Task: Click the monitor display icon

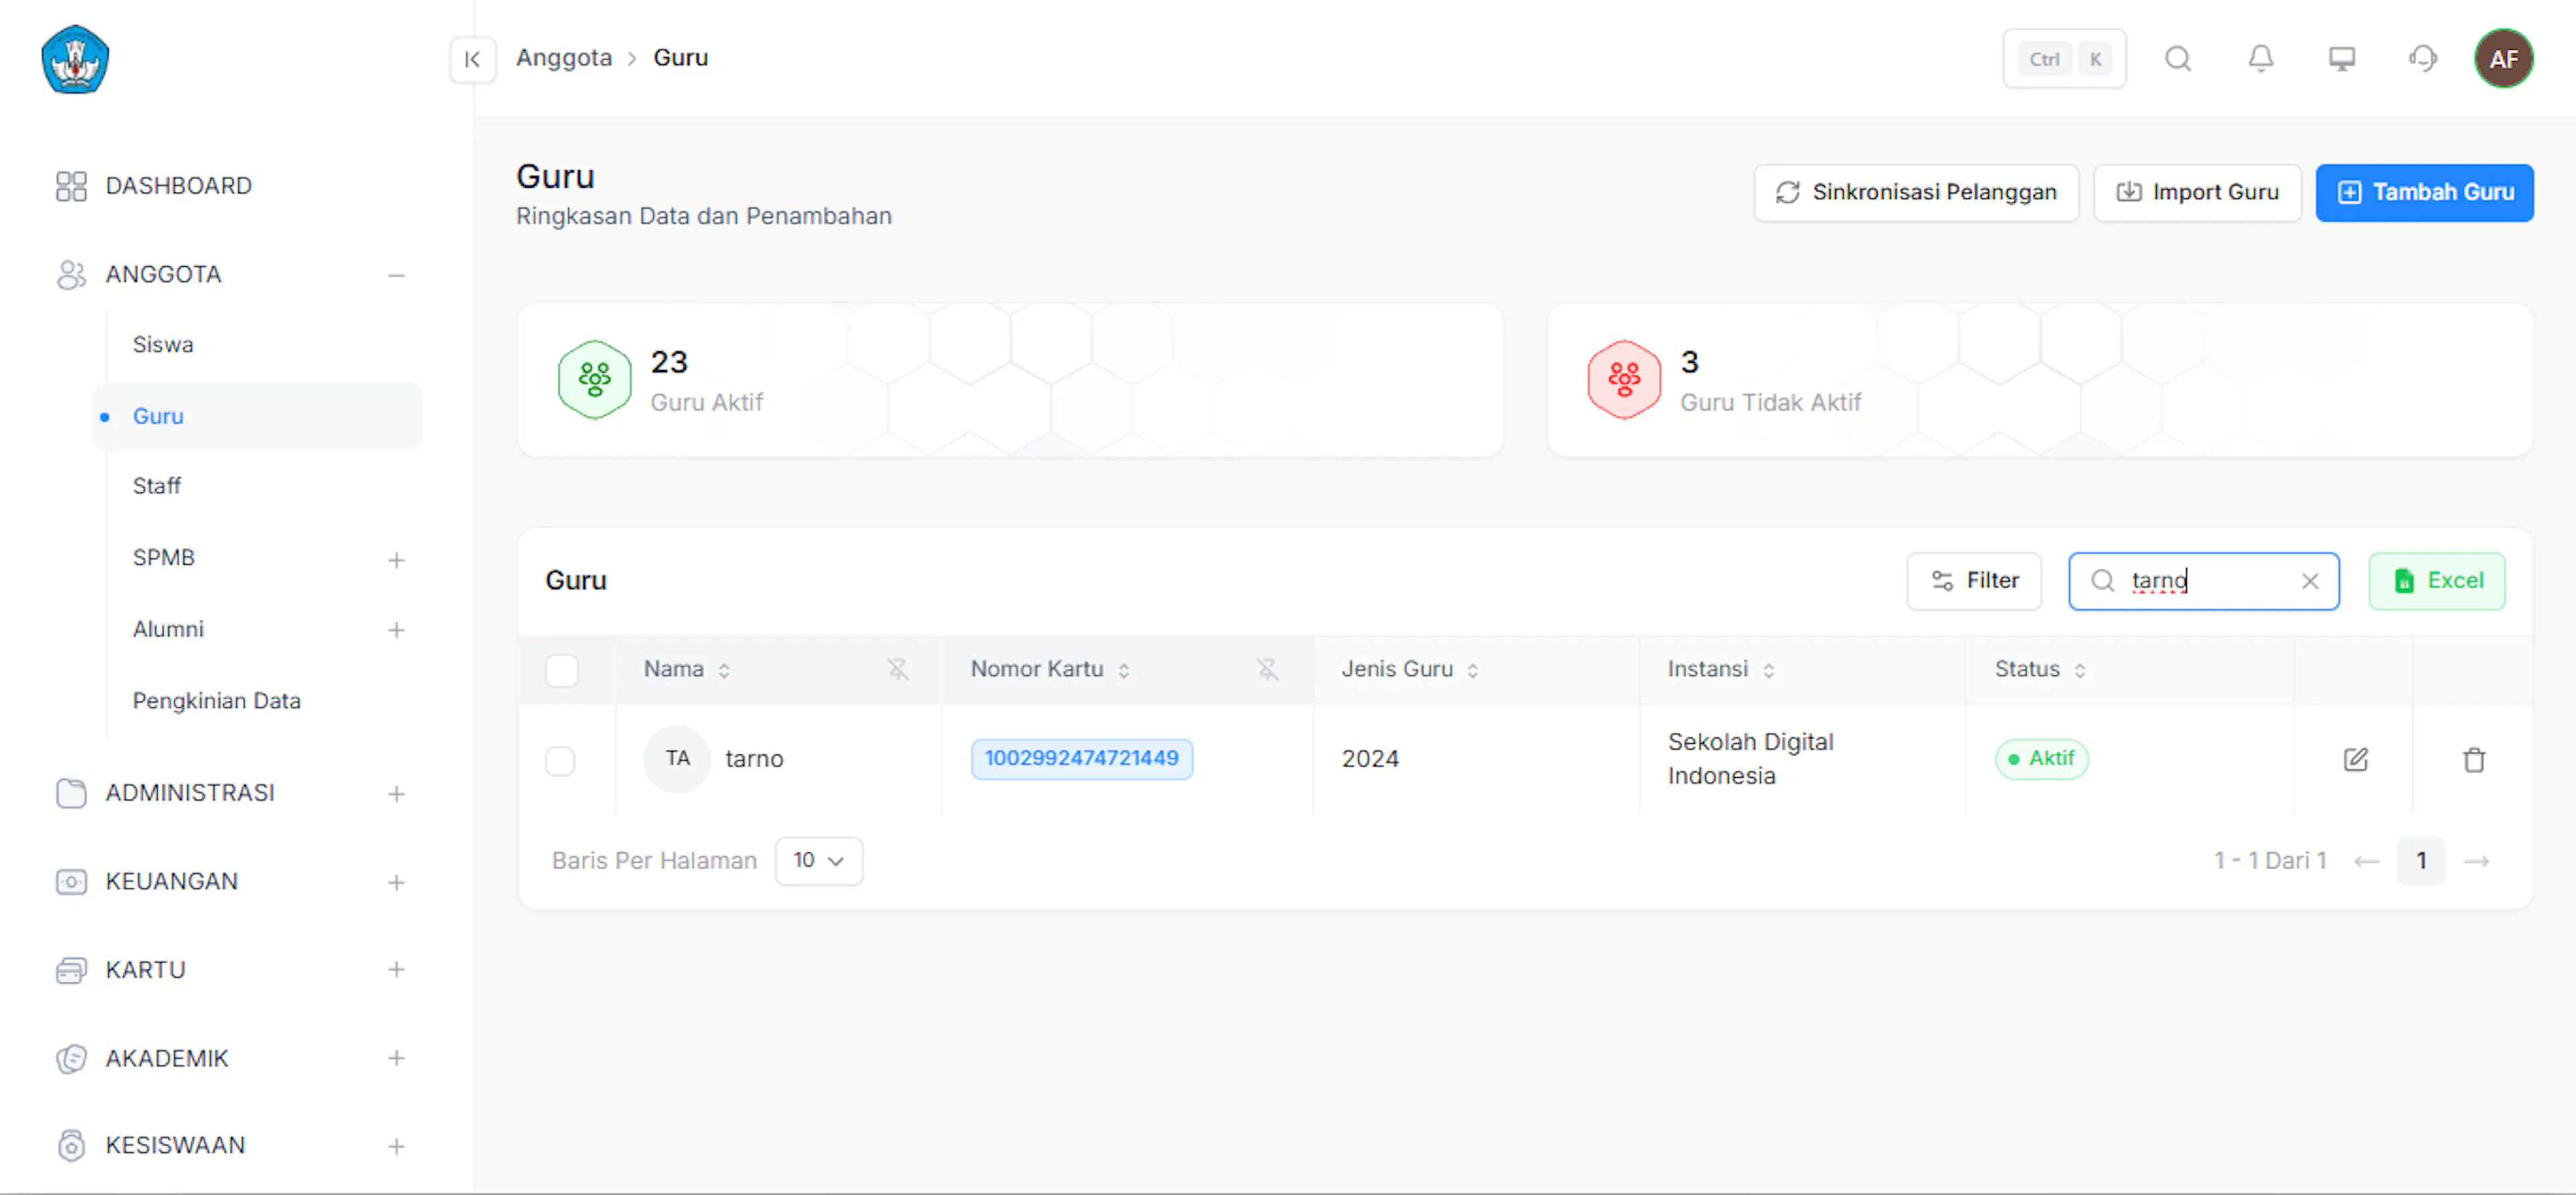Action: click(x=2342, y=59)
